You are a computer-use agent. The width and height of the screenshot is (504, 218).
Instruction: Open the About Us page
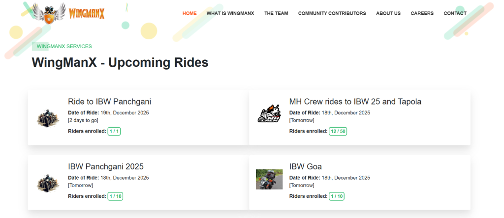[388, 13]
